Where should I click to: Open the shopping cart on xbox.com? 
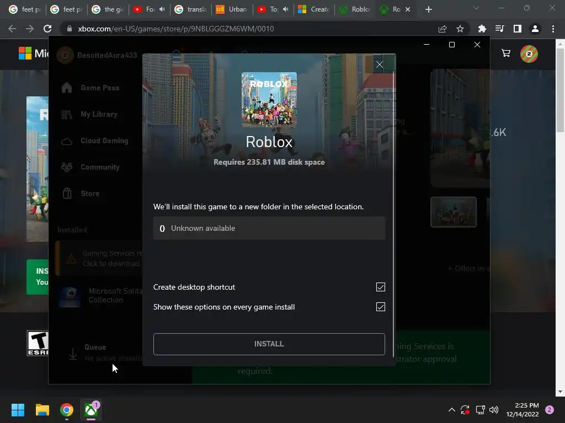(x=506, y=53)
